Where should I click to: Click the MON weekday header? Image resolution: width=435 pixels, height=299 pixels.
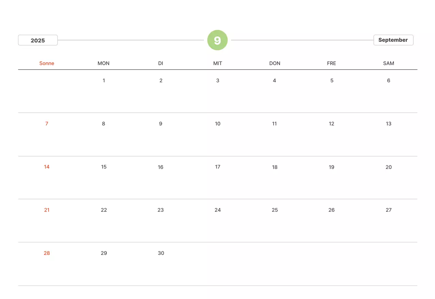104,63
